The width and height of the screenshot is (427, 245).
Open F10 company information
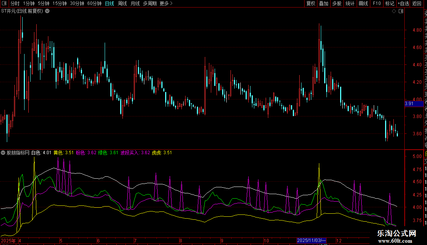pos(377,3)
